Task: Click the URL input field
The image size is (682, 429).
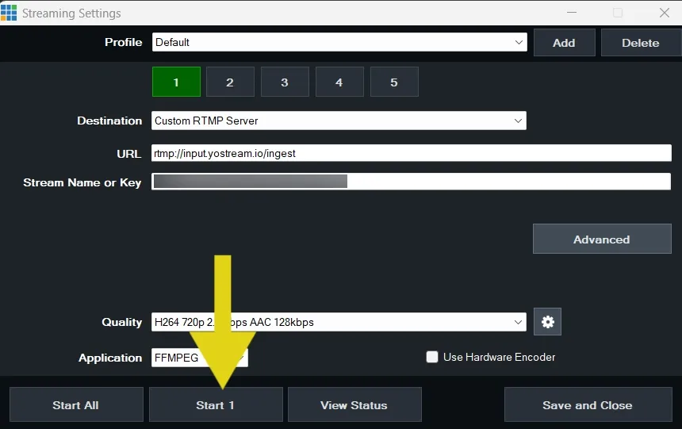Action: [412, 153]
